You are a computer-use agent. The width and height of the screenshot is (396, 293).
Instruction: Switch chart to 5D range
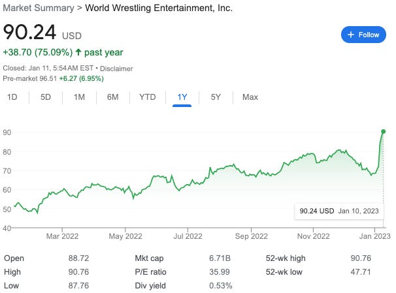pos(46,97)
